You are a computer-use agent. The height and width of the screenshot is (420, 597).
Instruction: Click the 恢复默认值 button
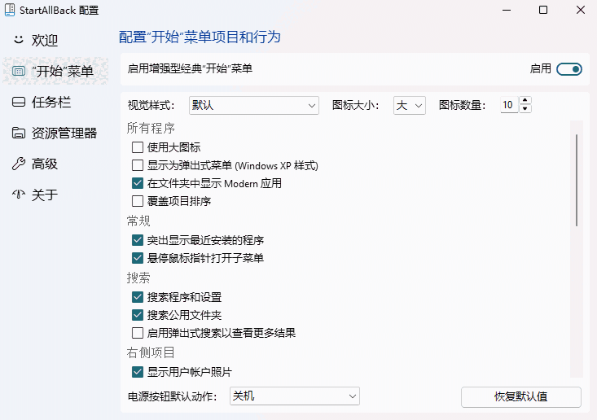click(x=520, y=396)
